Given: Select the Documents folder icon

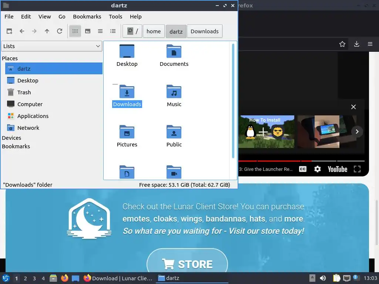Looking at the screenshot, I should click(x=174, y=51).
